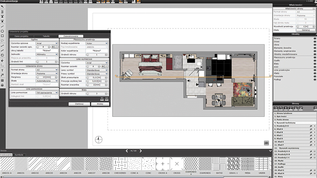Collapse the bottom hatch panel chevron
This screenshot has width=317, height=178.
(270, 151)
